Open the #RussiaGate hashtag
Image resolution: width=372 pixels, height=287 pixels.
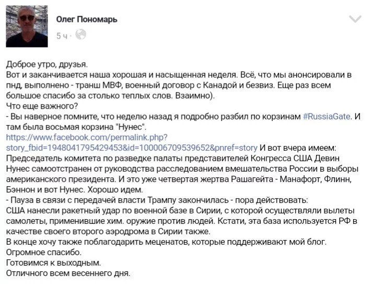(x=327, y=116)
